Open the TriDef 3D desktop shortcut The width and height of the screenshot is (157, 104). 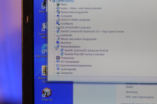pyautogui.click(x=47, y=92)
